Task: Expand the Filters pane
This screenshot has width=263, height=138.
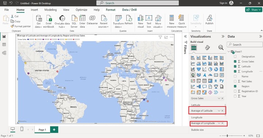Action: 185,37
